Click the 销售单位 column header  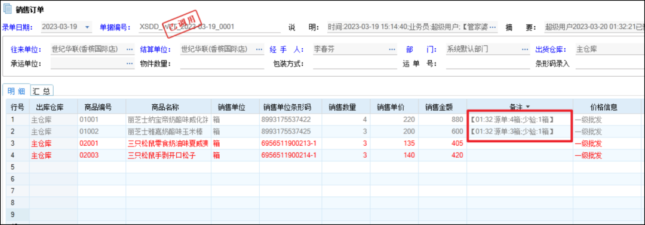pyautogui.click(x=235, y=107)
